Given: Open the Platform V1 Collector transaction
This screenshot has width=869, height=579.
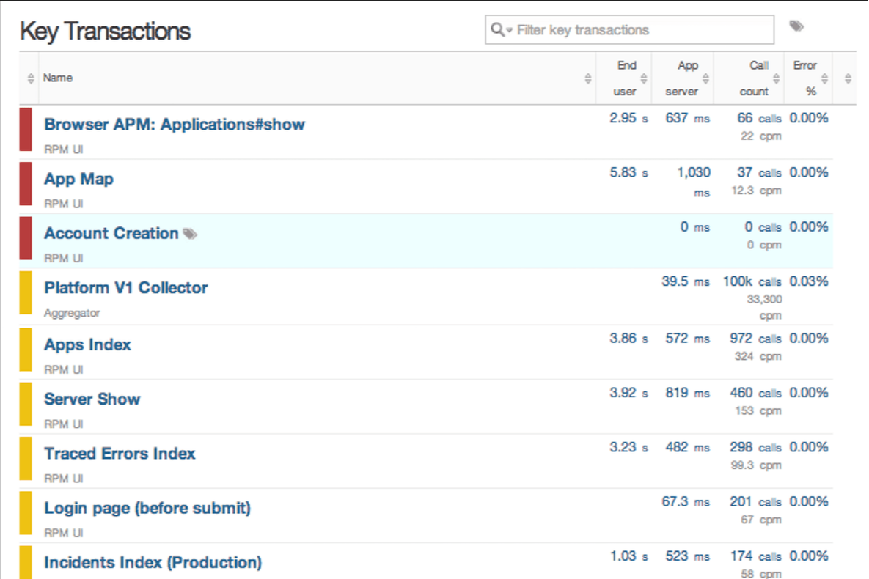Looking at the screenshot, I should pos(126,287).
